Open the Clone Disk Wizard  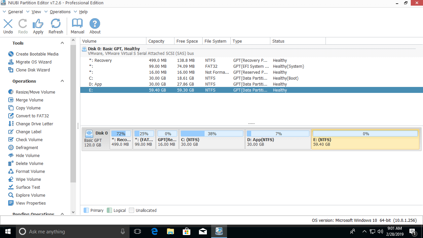coord(33,70)
